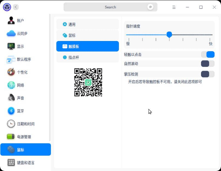The image size is (221, 171).
Task: Switch to the 通用 general tab
Action: tap(87, 25)
